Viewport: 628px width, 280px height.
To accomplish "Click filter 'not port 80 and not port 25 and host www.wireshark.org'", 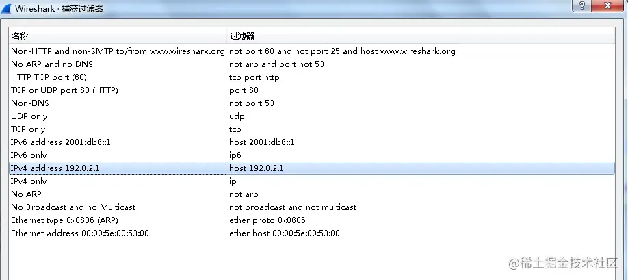I will click(342, 51).
